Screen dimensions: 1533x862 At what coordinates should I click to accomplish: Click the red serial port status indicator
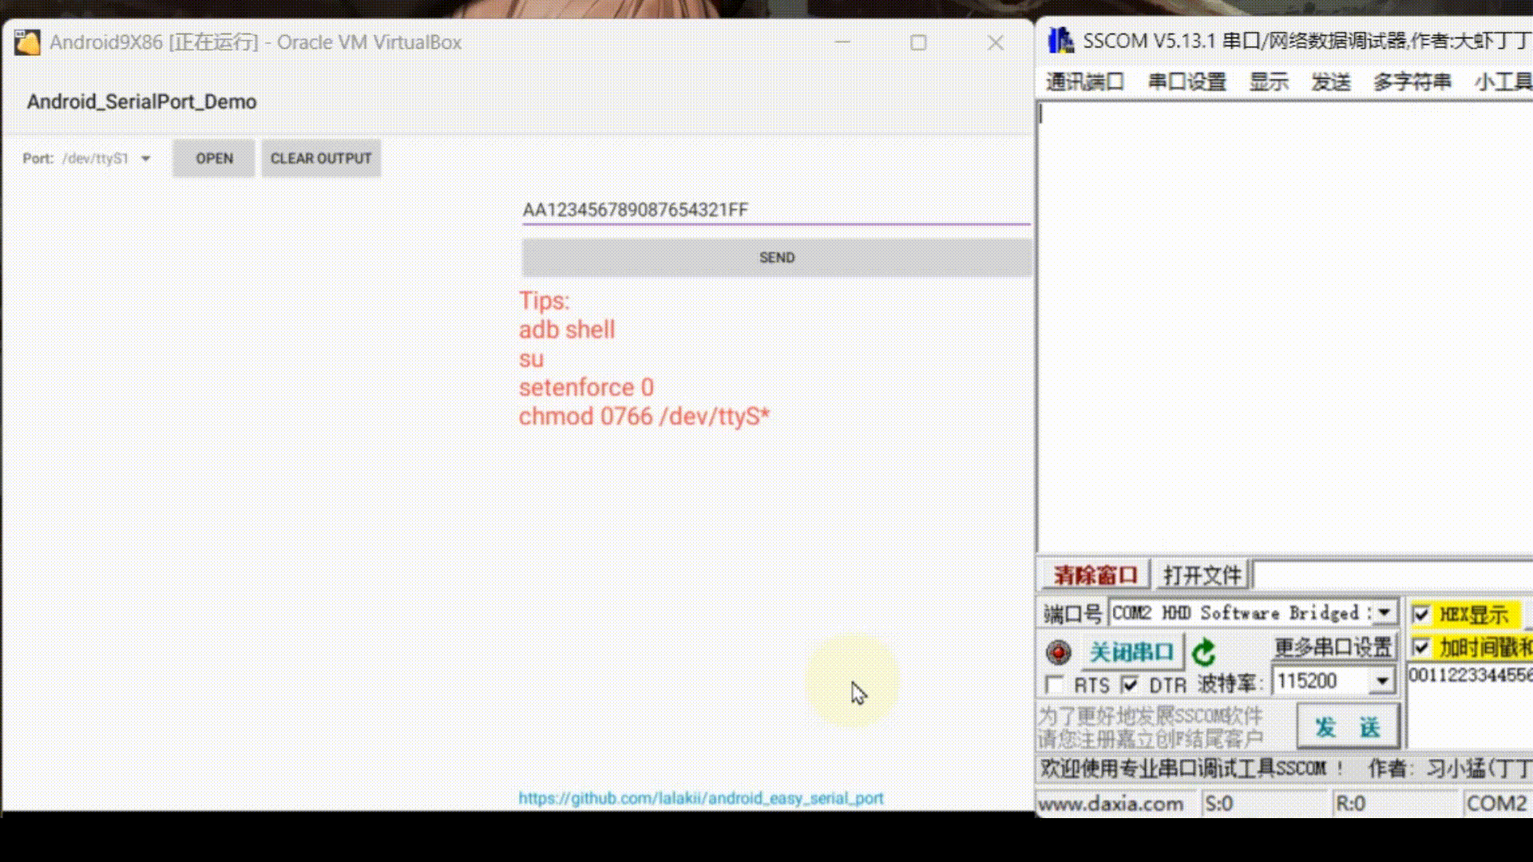[x=1059, y=651]
